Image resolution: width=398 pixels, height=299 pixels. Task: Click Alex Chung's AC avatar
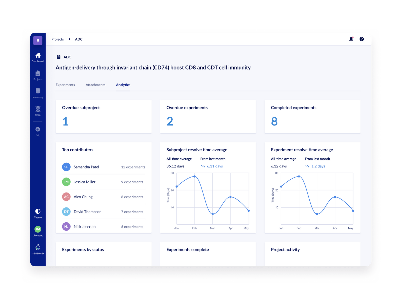pos(66,197)
